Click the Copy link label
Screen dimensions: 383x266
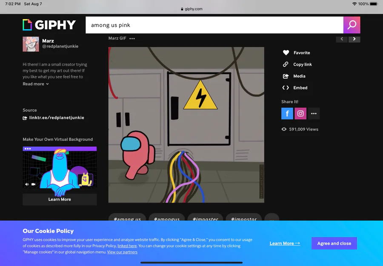[x=303, y=65]
